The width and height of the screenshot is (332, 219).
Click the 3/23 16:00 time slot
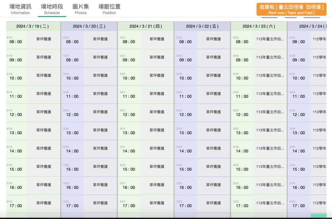coord(242,186)
